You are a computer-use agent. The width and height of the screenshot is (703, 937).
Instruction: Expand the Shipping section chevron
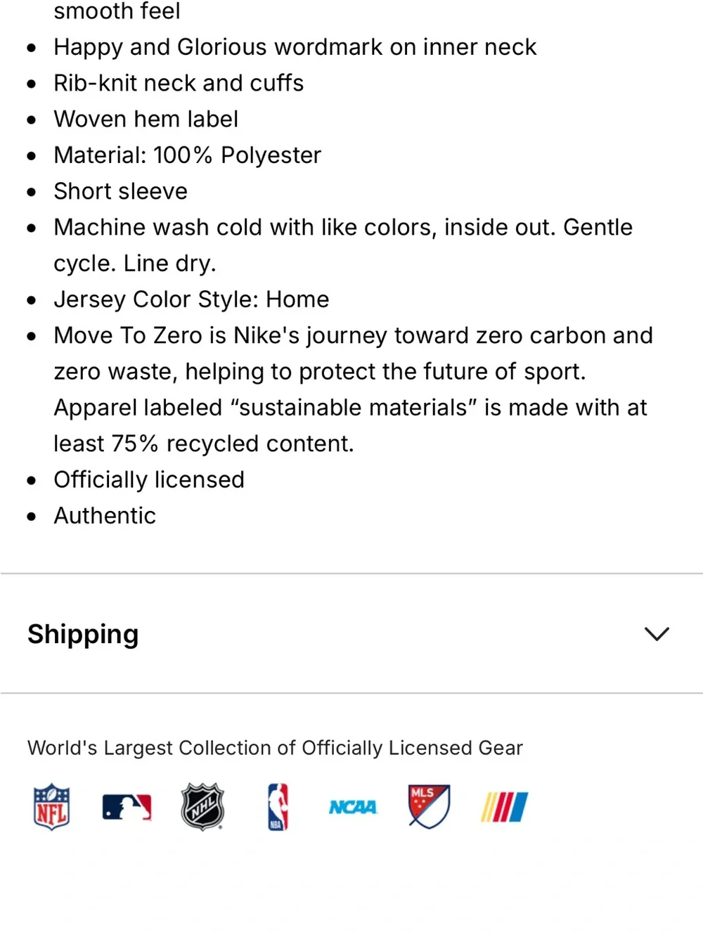(657, 634)
